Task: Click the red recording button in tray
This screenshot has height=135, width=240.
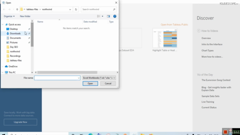Action: coord(225,132)
